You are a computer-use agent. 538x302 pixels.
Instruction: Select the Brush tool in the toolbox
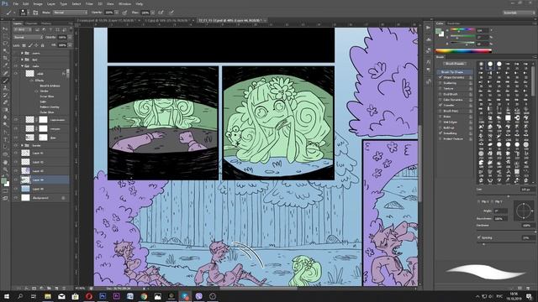point(5,81)
